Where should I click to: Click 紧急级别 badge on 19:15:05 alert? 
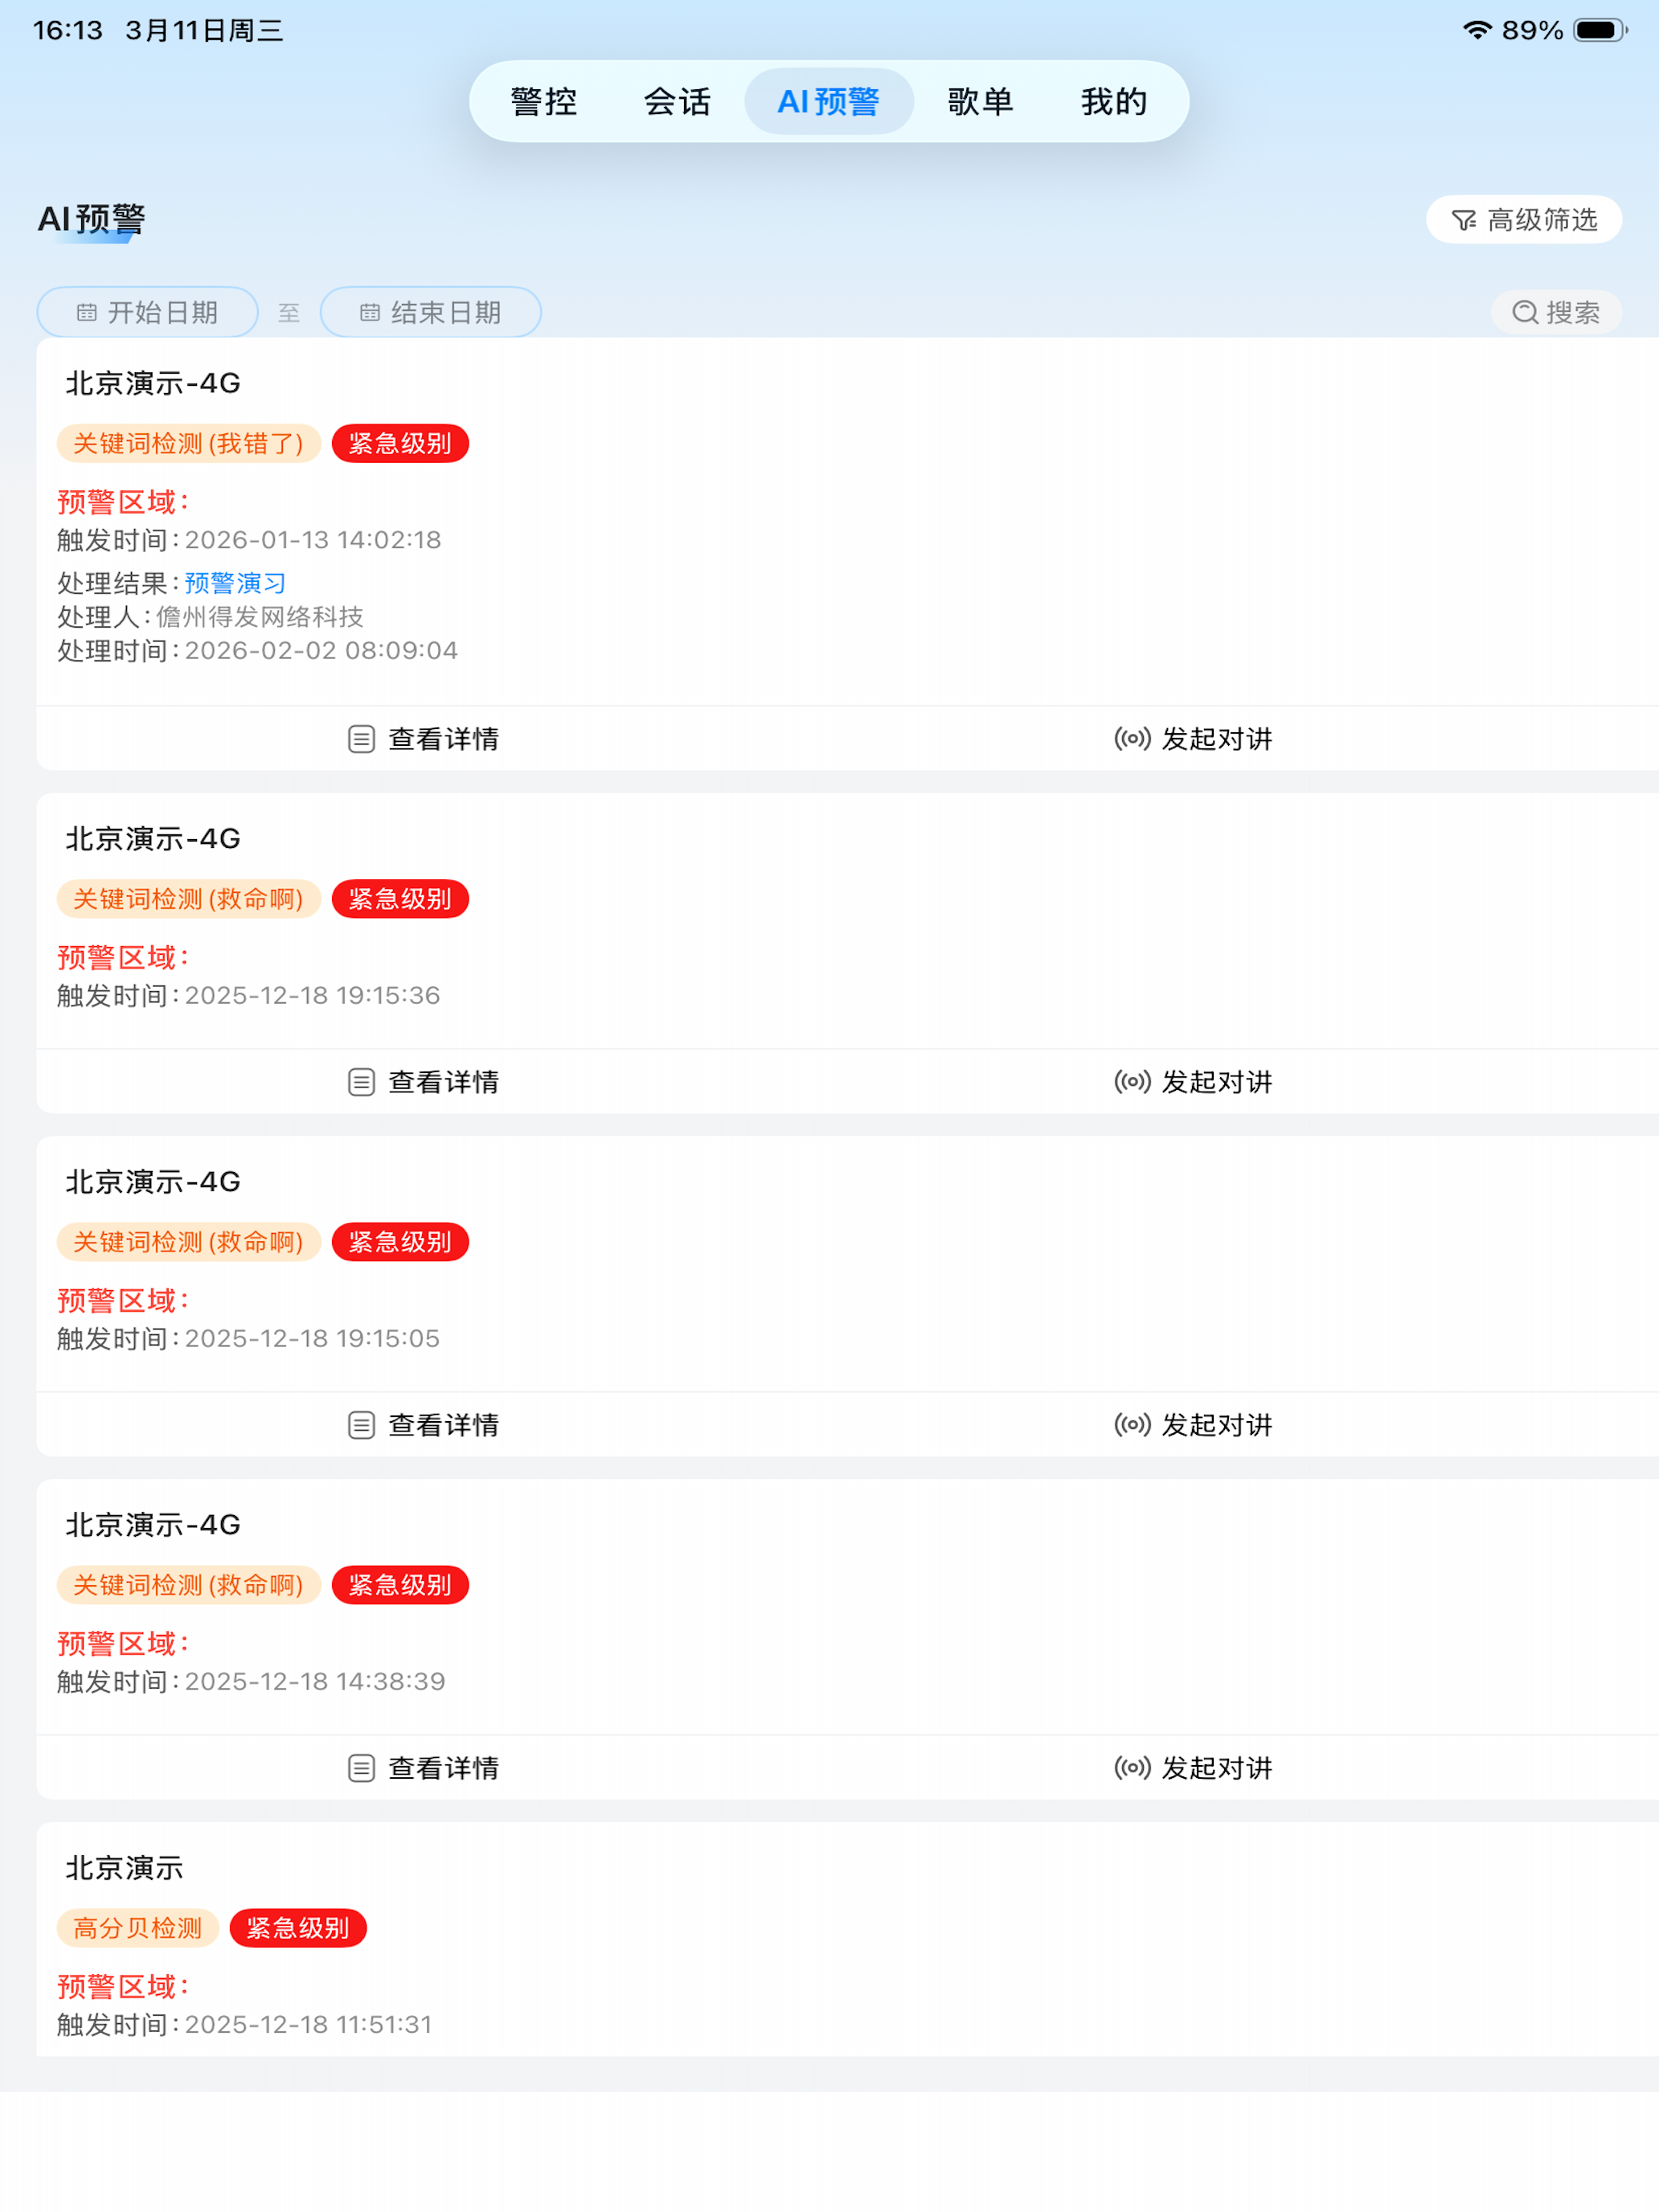[x=400, y=1242]
